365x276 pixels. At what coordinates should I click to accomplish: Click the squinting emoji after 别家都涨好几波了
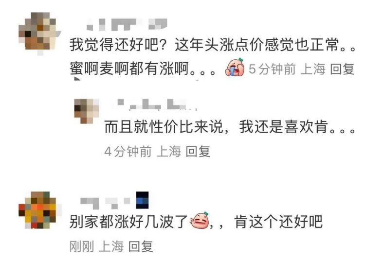pos(200,221)
